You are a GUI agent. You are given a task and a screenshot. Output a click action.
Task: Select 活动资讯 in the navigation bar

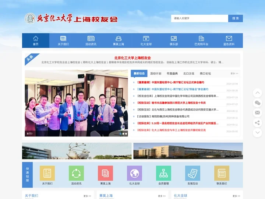click(91, 41)
